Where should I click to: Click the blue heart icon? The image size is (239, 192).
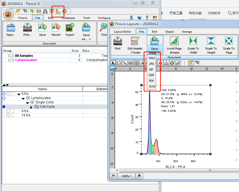[x=140, y=18]
